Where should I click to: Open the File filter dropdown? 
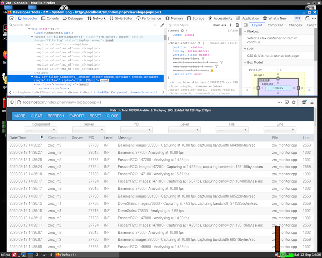pyautogui.click(x=232, y=130)
